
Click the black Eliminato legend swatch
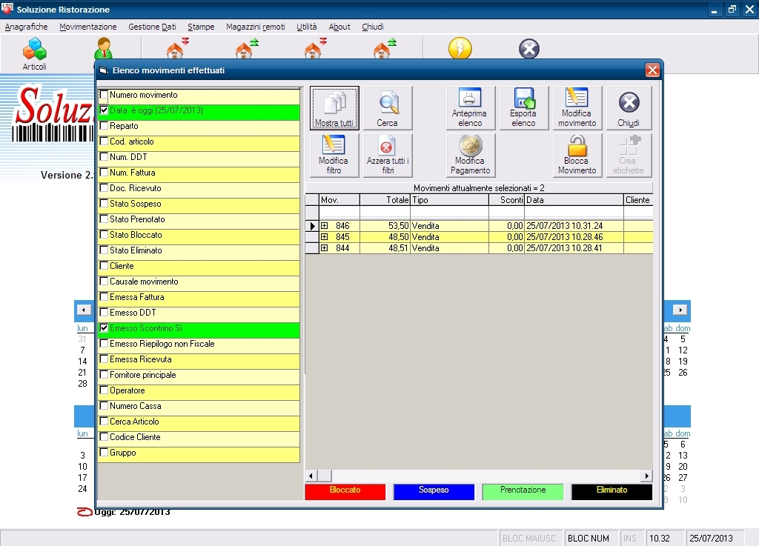click(x=611, y=491)
